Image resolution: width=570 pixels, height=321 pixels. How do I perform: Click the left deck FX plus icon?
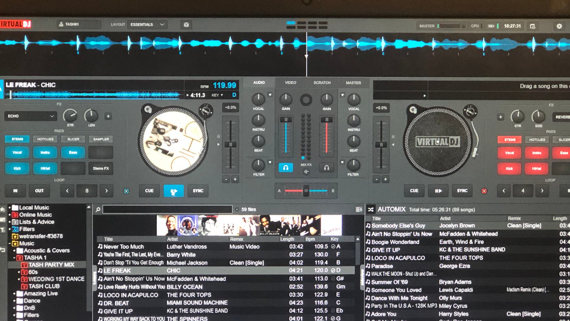[108, 116]
